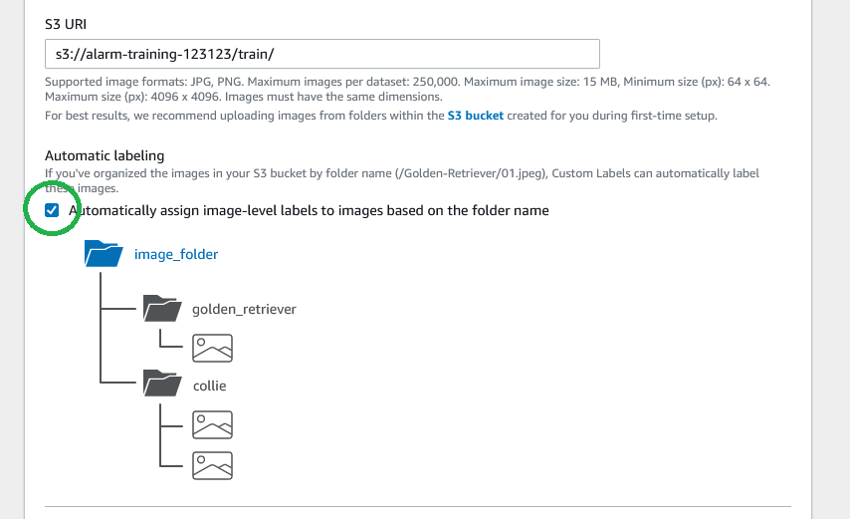850x519 pixels.
Task: Click the 'For best results' recommendation text
Action: point(381,116)
